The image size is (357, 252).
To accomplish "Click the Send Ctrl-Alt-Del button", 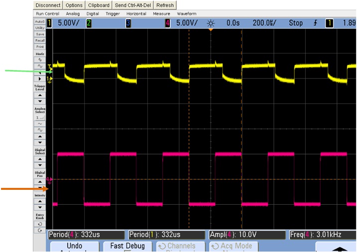I will click(133, 5).
